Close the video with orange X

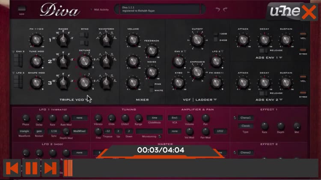pyautogui.click(x=309, y=12)
